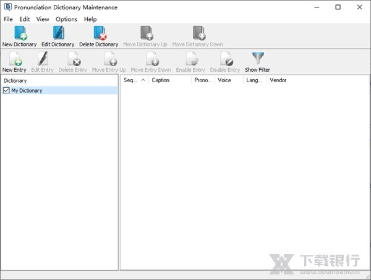
Task: Click the Delete Entry icon
Action: point(74,59)
